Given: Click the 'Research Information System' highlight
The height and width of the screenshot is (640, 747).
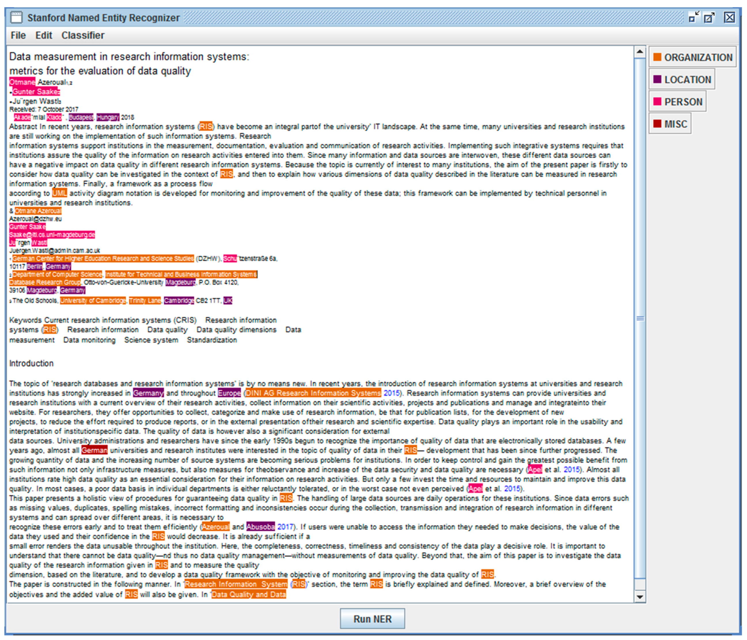Looking at the screenshot, I should (236, 584).
